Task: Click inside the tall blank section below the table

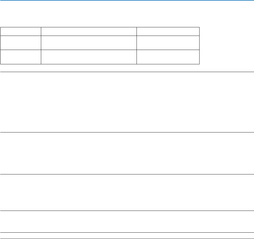Action: pos(127,102)
